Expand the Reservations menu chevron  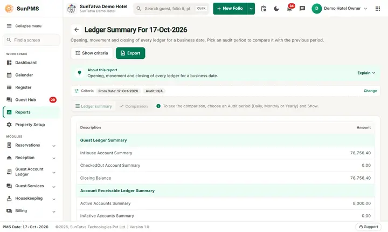(54, 146)
